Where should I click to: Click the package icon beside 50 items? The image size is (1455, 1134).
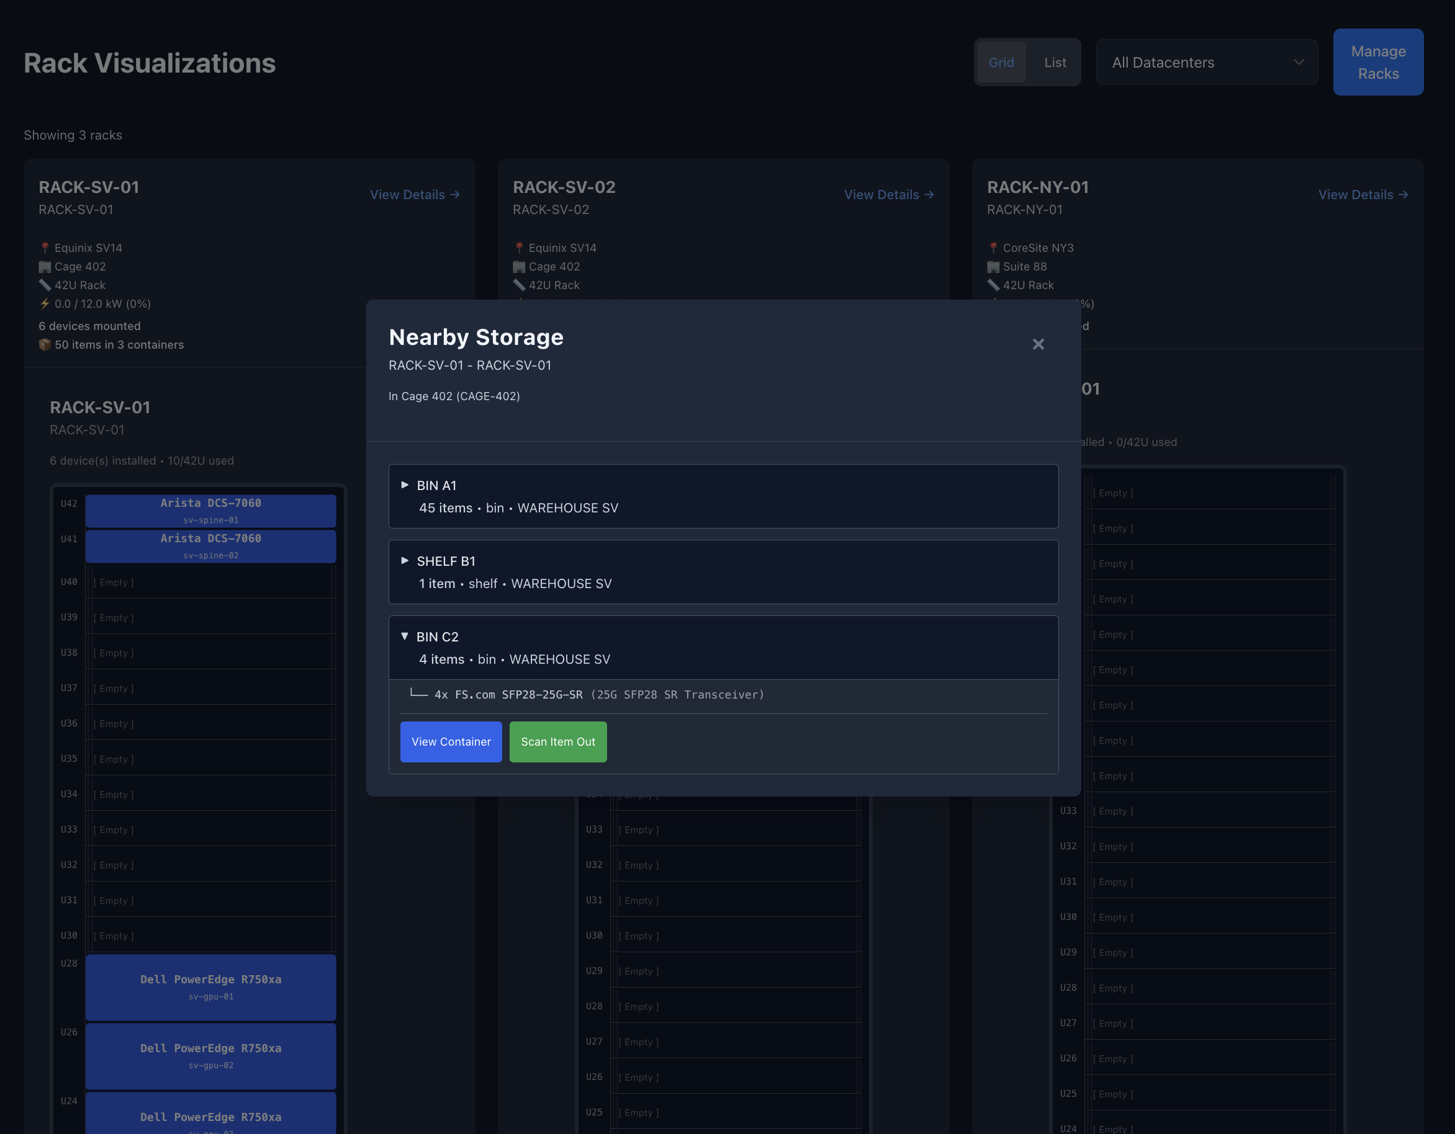45,345
